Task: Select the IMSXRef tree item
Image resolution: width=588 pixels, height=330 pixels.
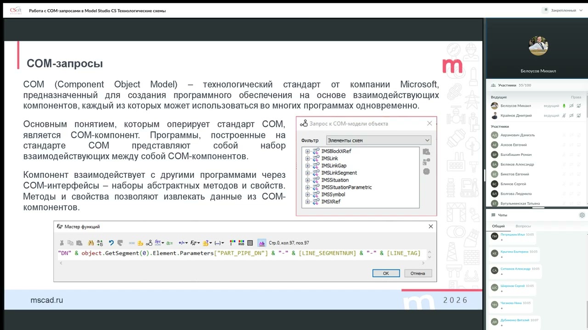Action: coord(330,202)
